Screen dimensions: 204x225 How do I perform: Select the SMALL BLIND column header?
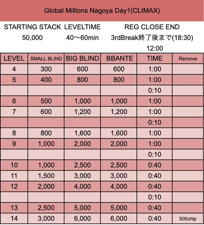click(x=46, y=59)
